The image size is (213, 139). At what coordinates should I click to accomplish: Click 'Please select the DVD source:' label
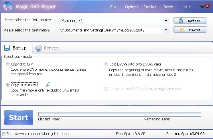[x=27, y=20]
